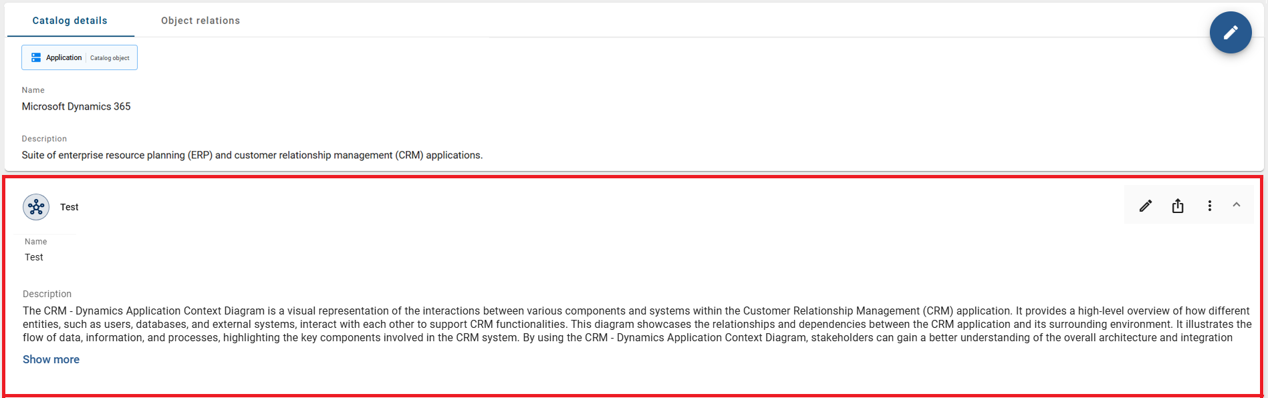
Task: Edit the Test diagram using pencil icon
Action: point(1146,206)
